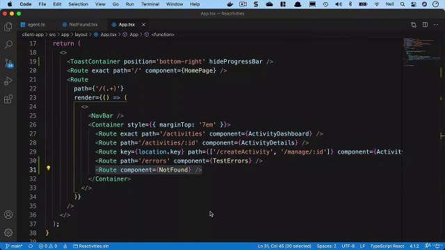Open the errors and warnings count

tap(48, 246)
